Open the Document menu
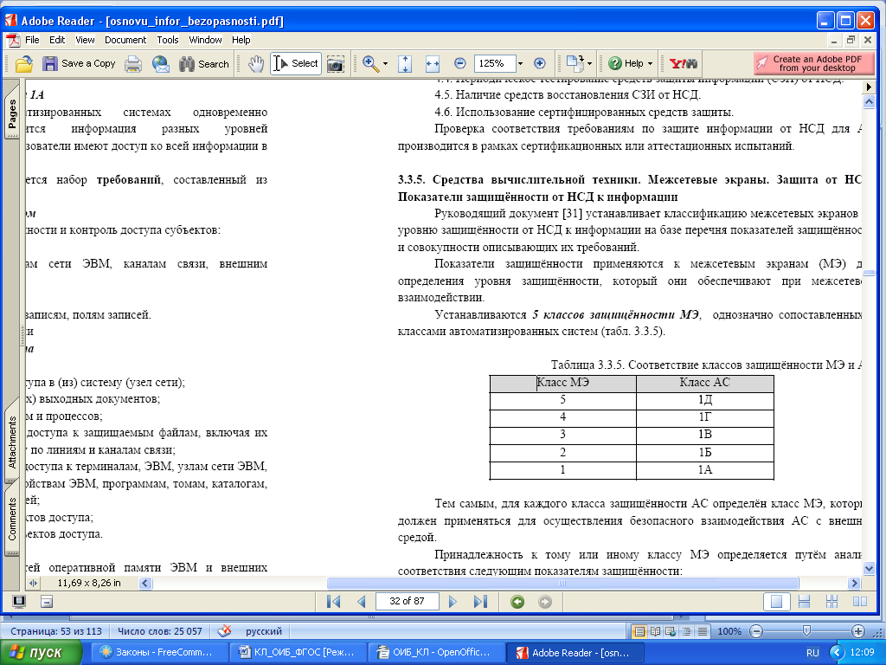The image size is (886, 665). tap(125, 40)
